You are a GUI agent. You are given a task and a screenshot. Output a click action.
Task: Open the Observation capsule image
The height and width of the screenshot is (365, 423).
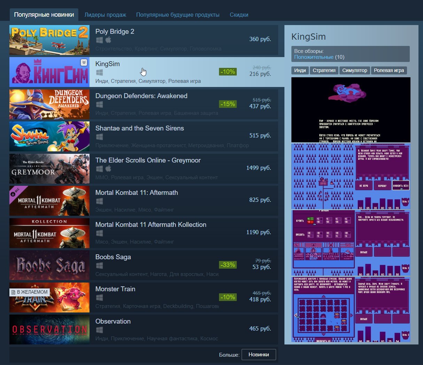(49, 330)
